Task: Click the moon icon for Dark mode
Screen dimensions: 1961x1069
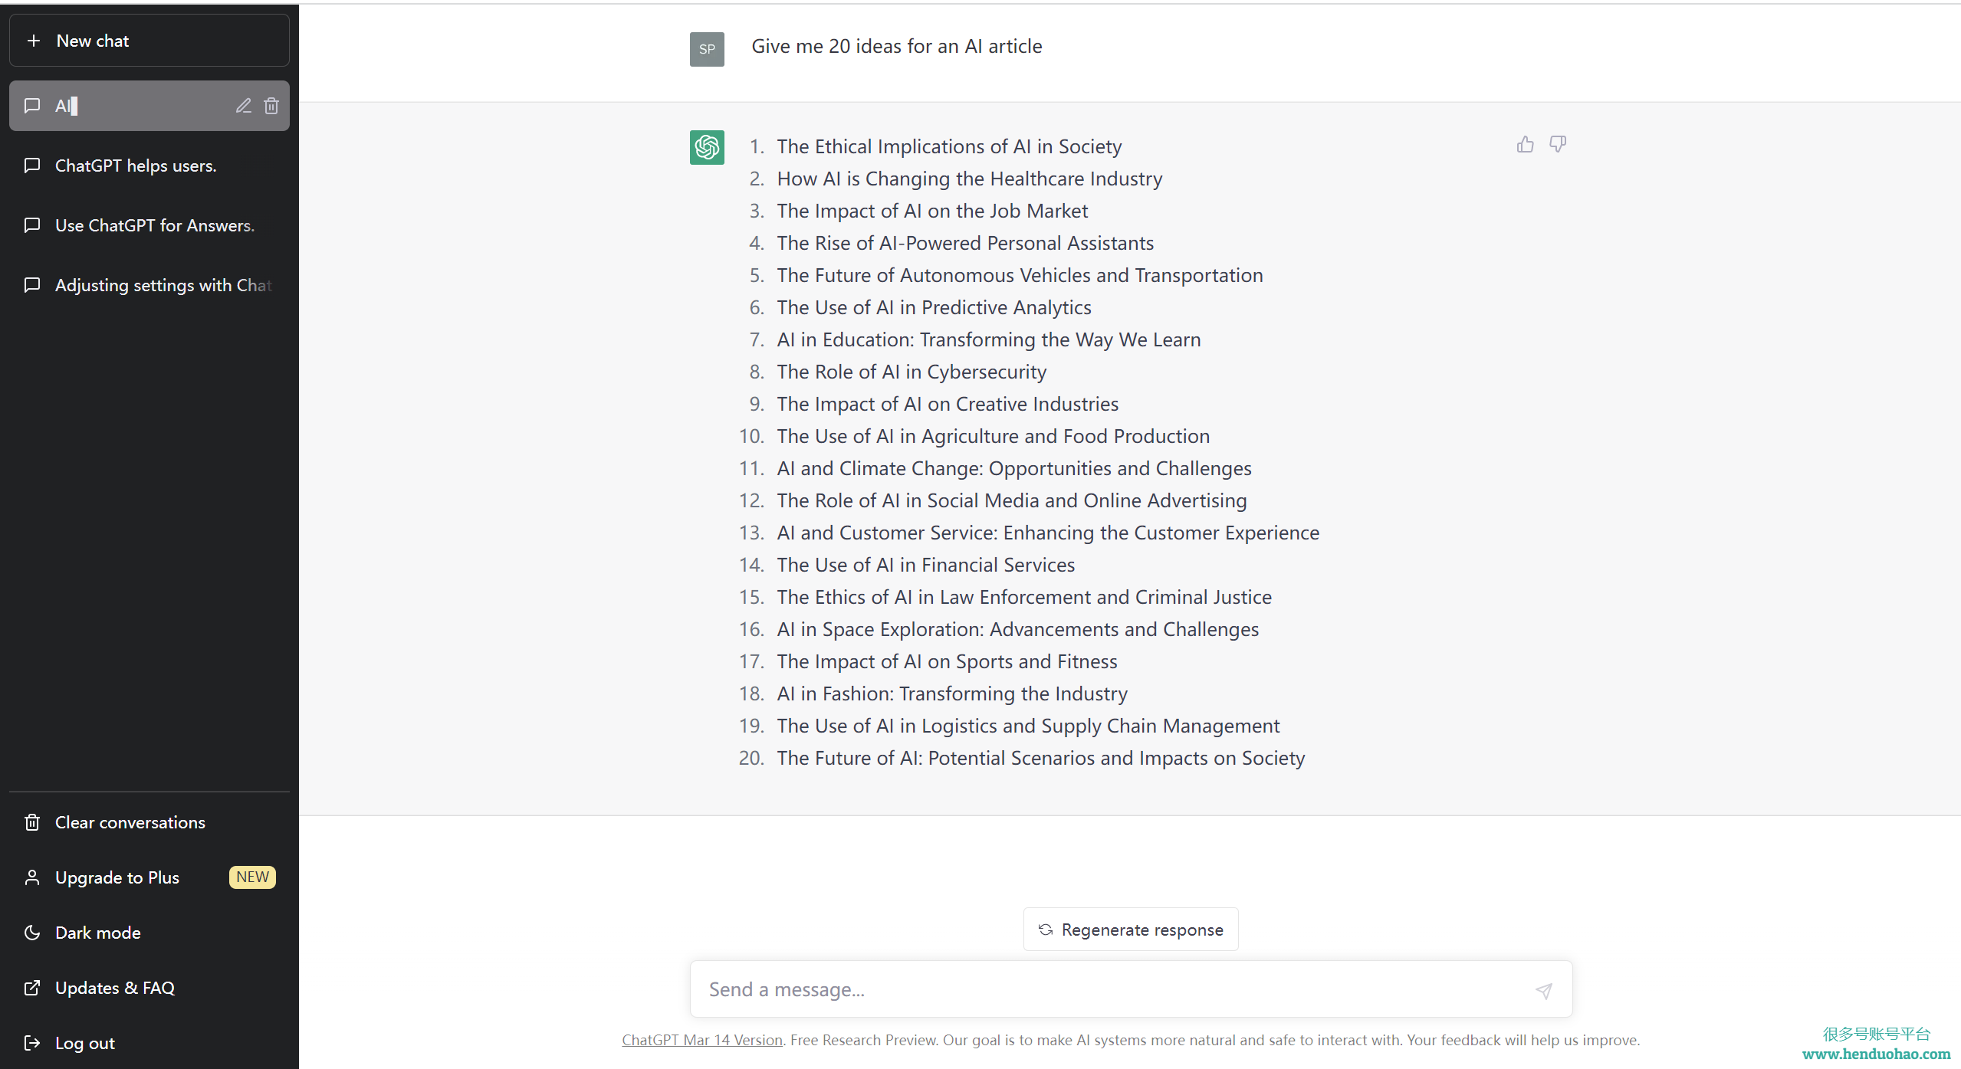Action: (32, 933)
